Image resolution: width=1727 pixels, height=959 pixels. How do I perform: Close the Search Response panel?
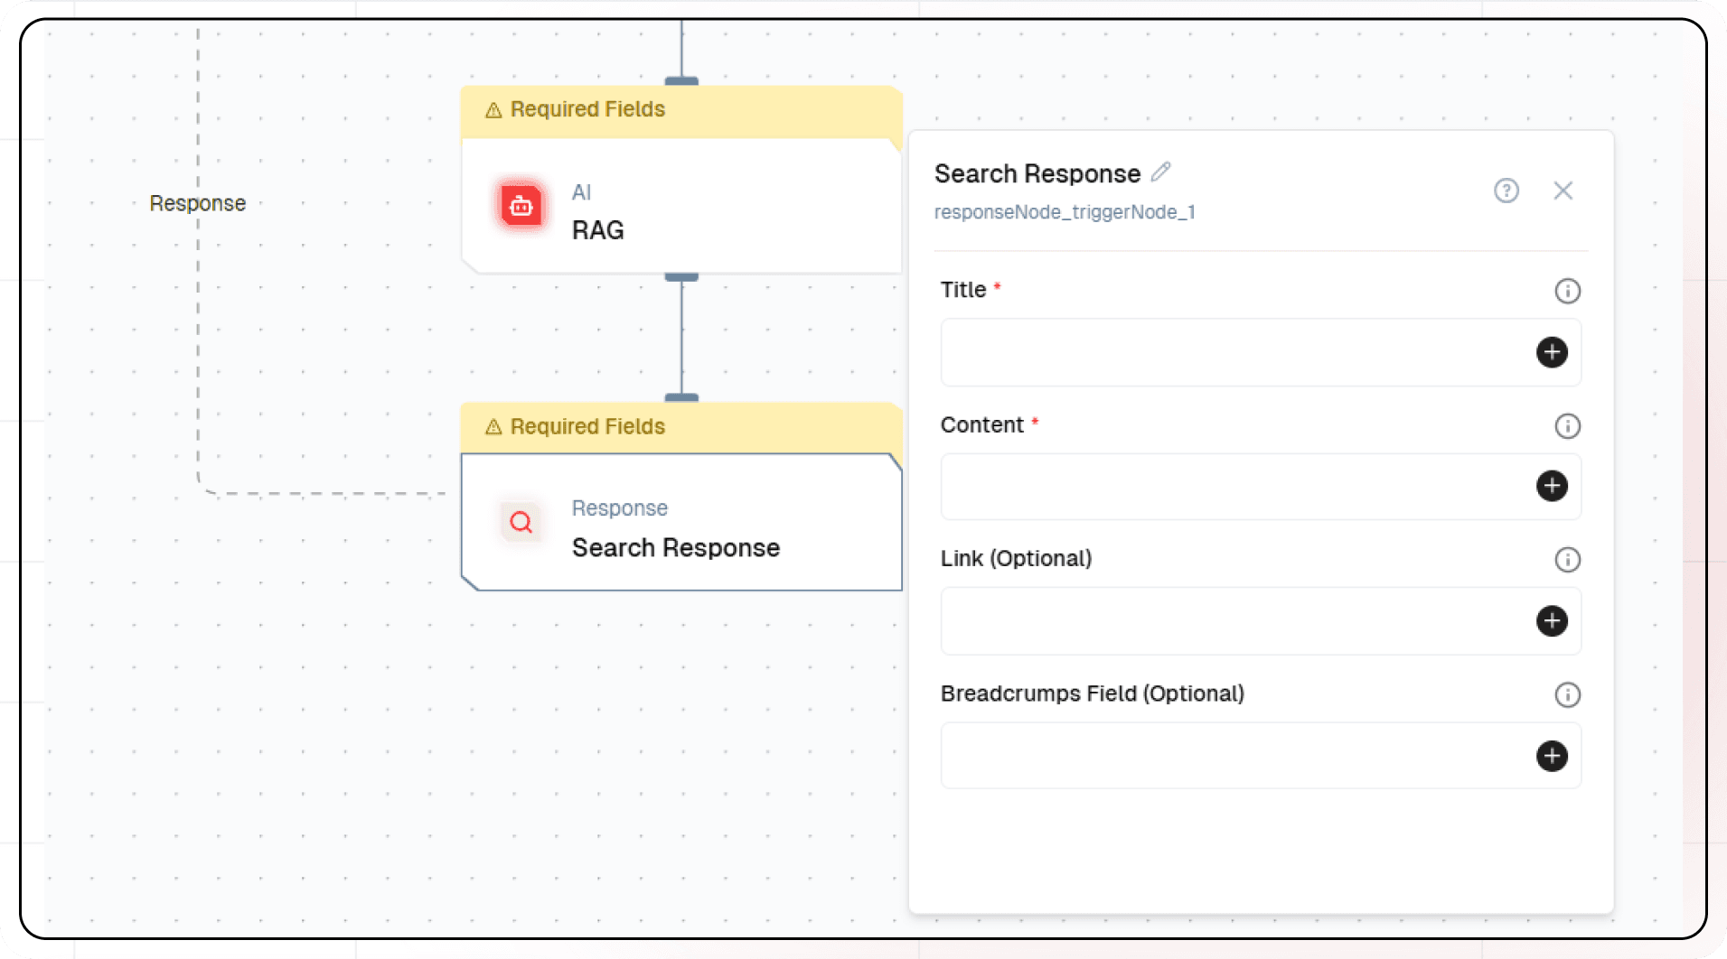coord(1563,191)
